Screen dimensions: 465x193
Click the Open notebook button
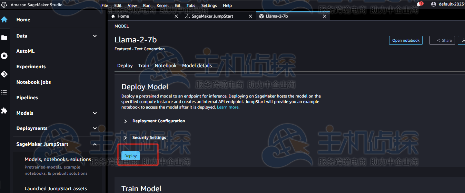(x=406, y=40)
